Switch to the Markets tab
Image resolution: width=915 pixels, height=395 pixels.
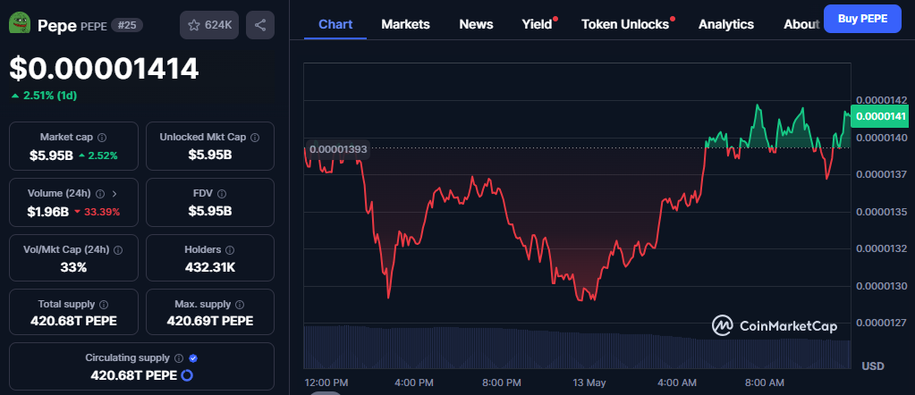tap(405, 24)
